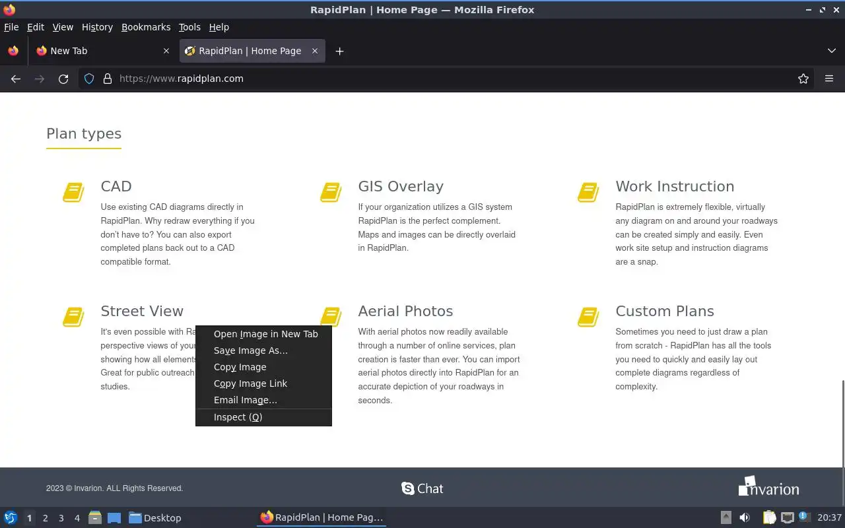Viewport: 845px width, 528px height.
Task: Click the forward navigation arrow
Action: pos(40,79)
